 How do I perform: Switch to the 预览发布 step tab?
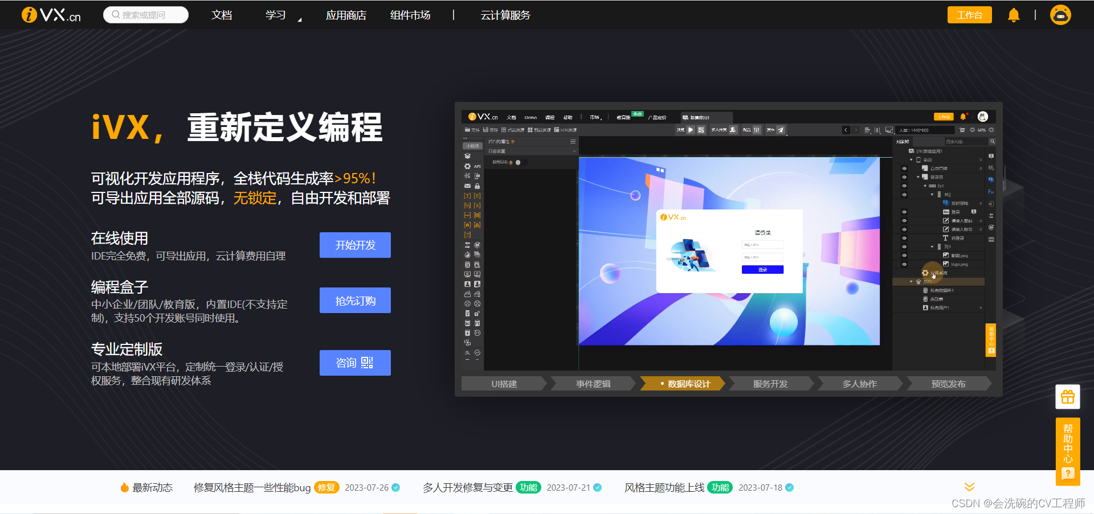[949, 384]
